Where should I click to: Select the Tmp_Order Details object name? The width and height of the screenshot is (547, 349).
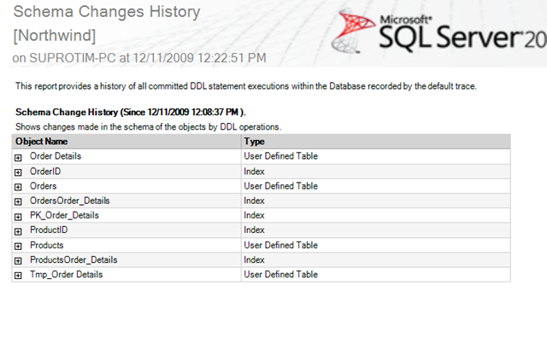point(67,275)
